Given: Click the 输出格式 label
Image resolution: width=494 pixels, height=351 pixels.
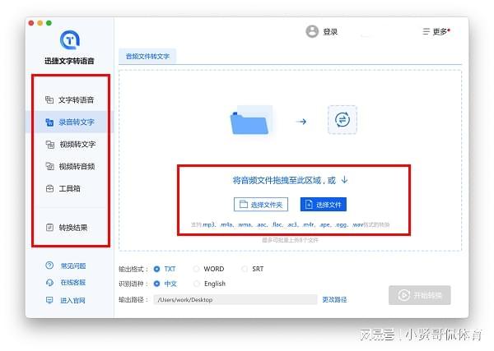Looking at the screenshot, I should [x=133, y=270].
